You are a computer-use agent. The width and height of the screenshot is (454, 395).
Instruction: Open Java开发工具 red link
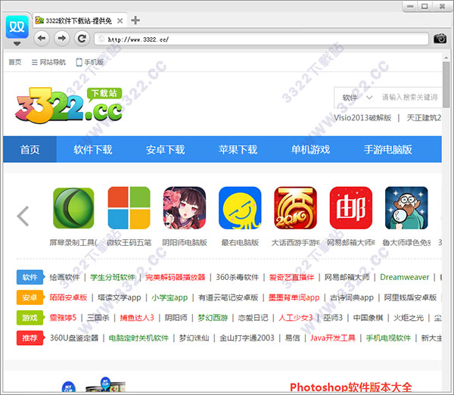point(333,338)
